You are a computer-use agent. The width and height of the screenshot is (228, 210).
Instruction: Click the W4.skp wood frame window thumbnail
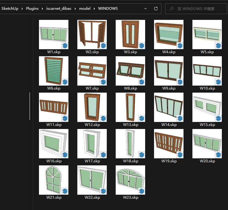click(x=169, y=35)
